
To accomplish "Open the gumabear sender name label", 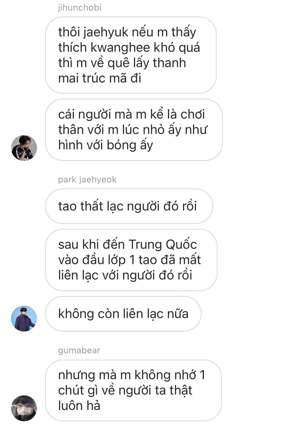I will click(79, 350).
